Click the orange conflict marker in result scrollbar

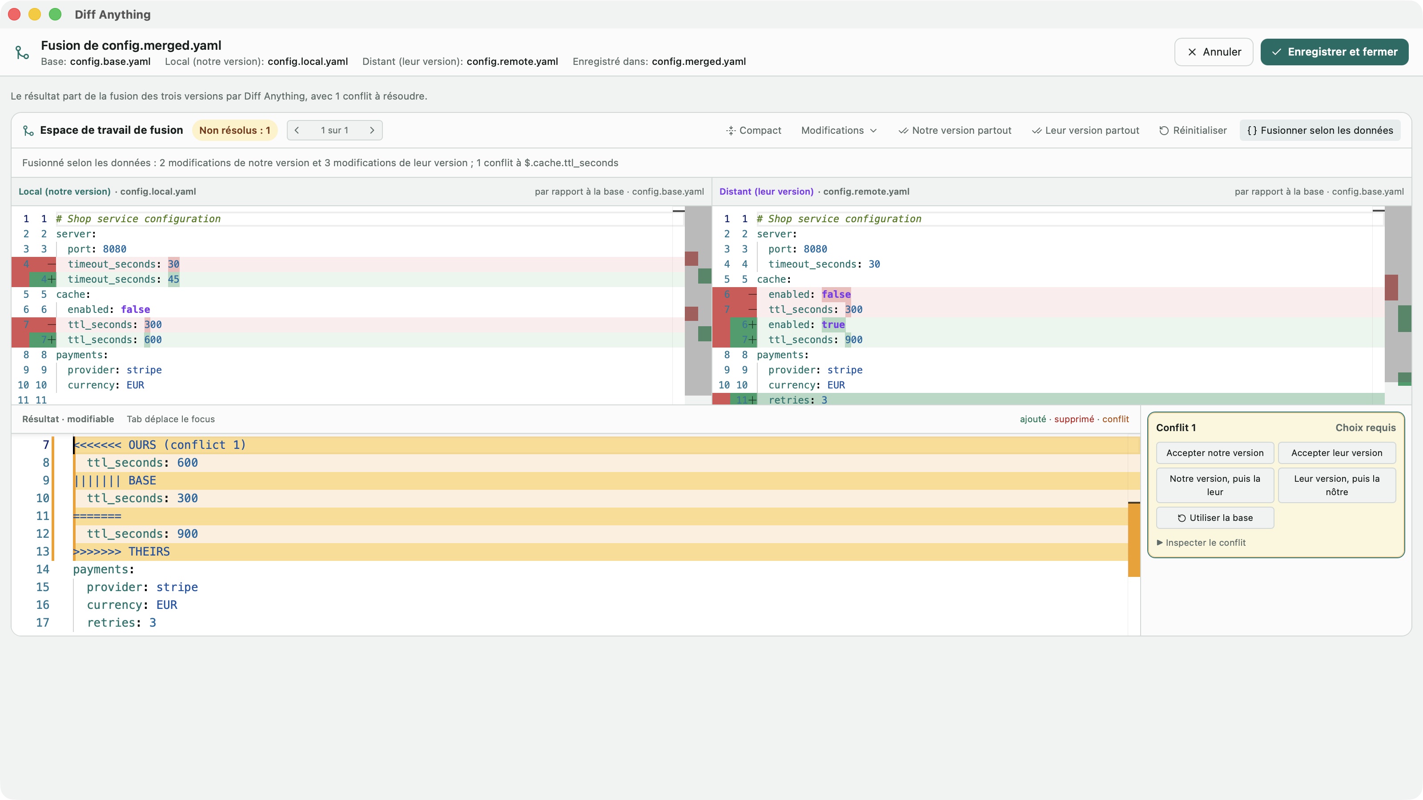click(x=1134, y=540)
